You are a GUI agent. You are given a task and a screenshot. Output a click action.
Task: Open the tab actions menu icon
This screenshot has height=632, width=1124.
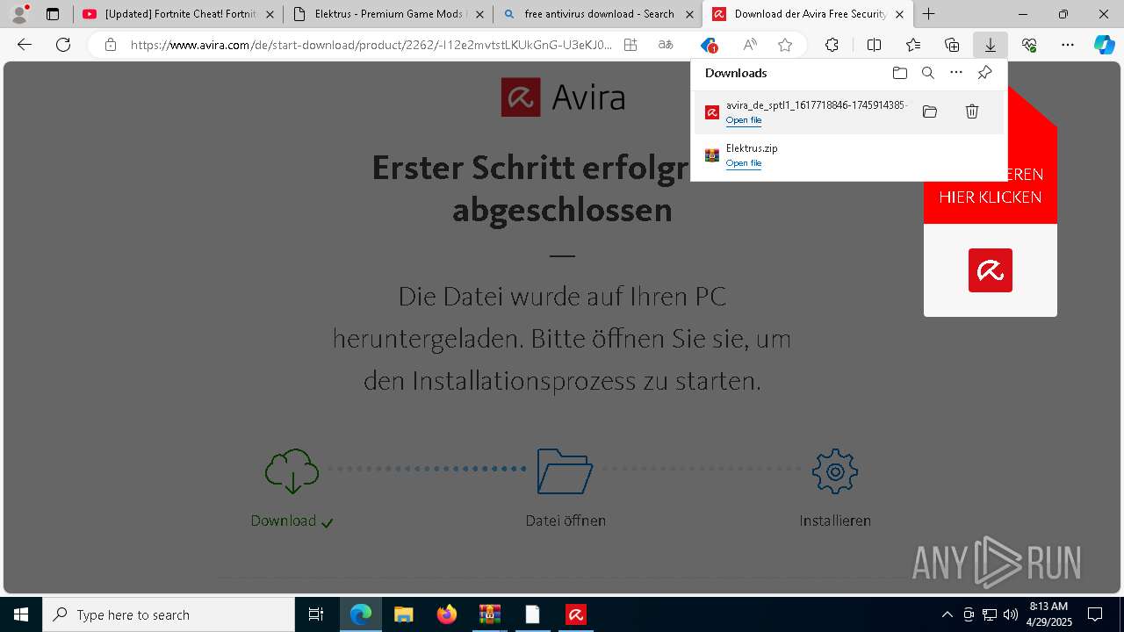pyautogui.click(x=53, y=14)
